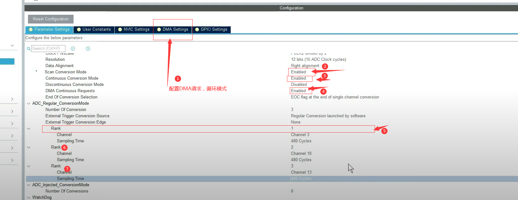Viewport: 518px width, 200px height.
Task: Select the DMA Continuous Requests parameter
Action: (70, 91)
